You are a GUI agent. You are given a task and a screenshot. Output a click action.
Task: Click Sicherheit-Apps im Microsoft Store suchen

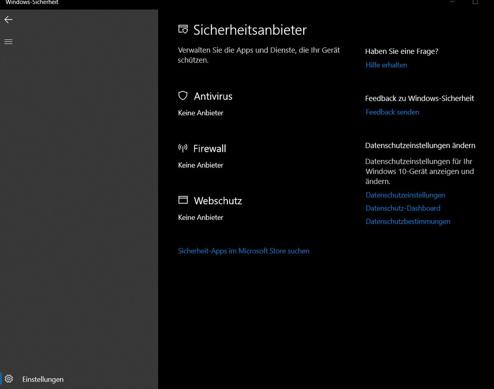pos(243,251)
